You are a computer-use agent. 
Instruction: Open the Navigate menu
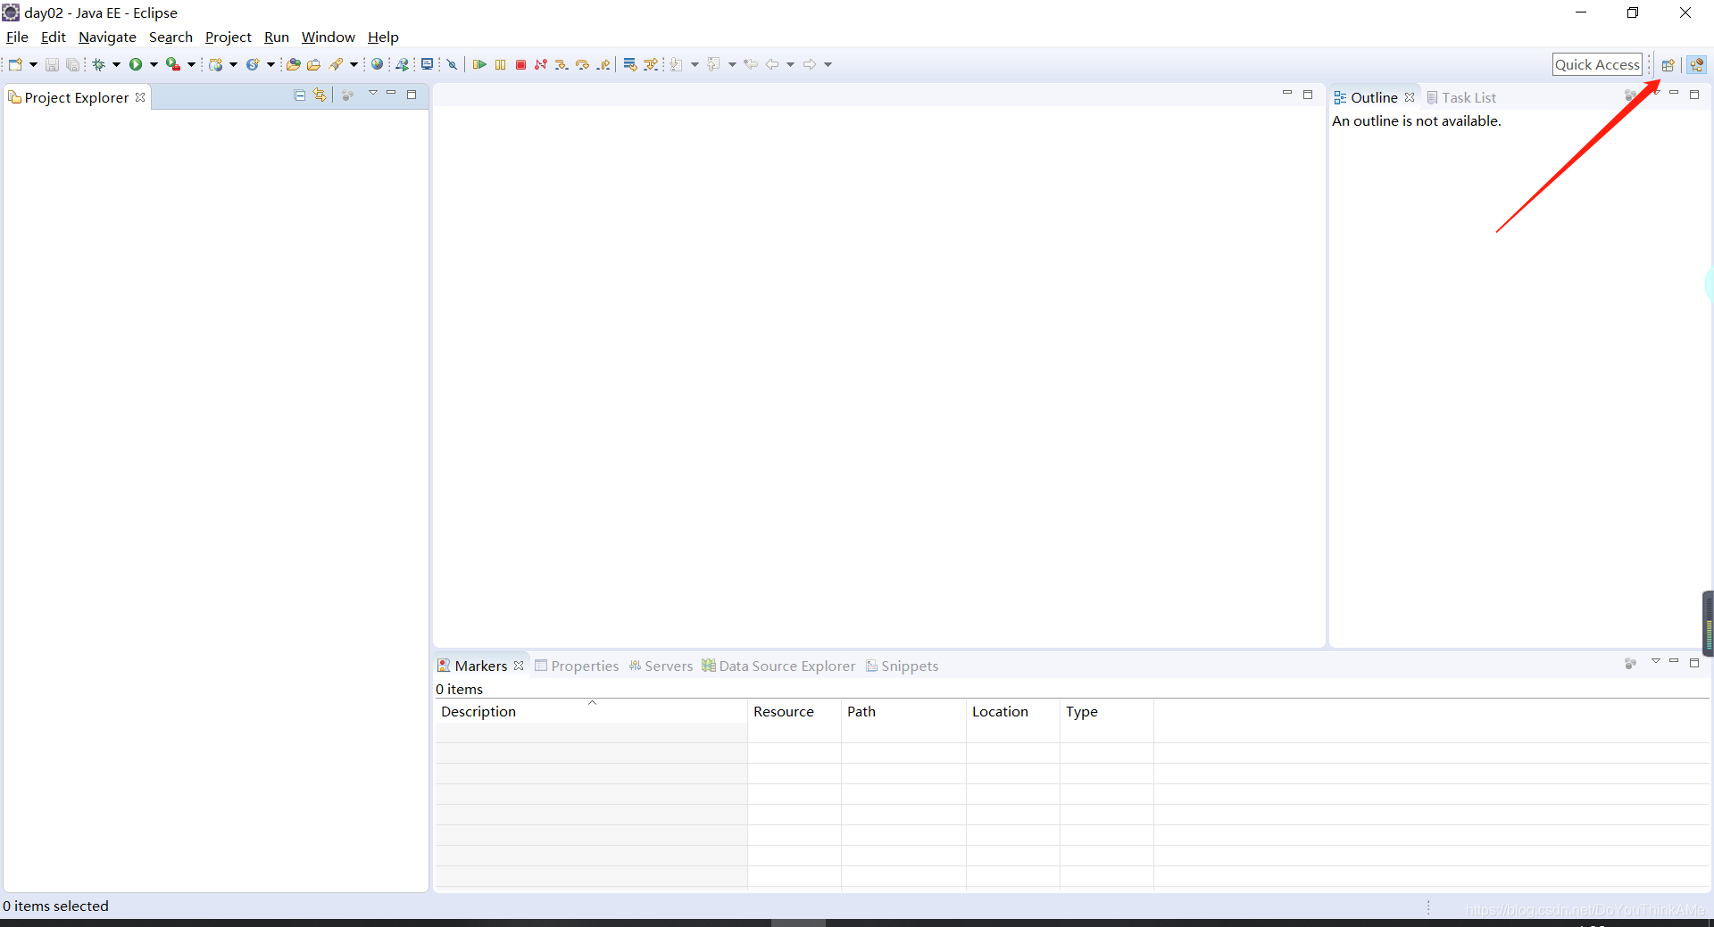[x=107, y=37]
